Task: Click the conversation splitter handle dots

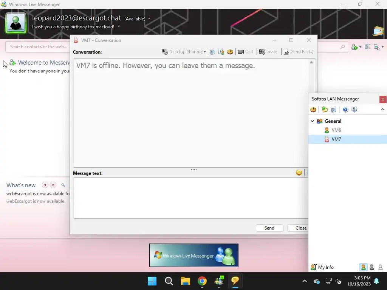Action: pos(194,170)
